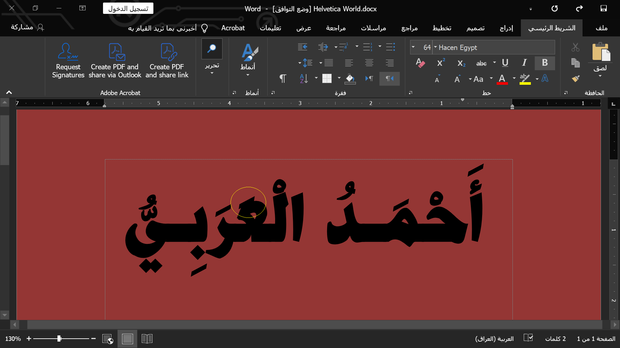This screenshot has height=348, width=620.
Task: Switch to the Acrobat ribbon tab
Action: pos(233,28)
